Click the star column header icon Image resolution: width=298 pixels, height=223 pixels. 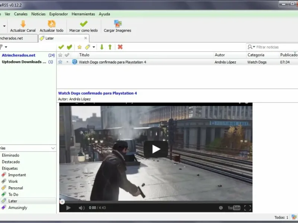tap(60, 55)
